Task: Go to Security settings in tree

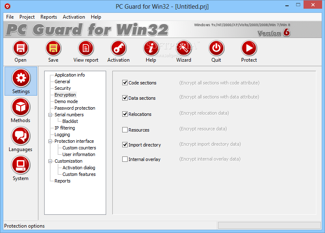Action: 63,88
